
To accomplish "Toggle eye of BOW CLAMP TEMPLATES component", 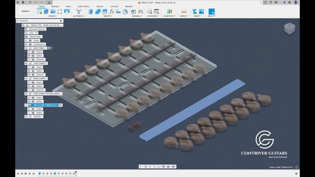I will (26, 105).
